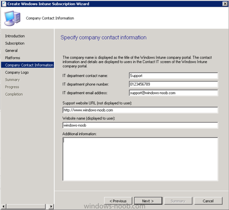Click the 'IT department email address:' label
The image size is (229, 210).
(x=85, y=93)
